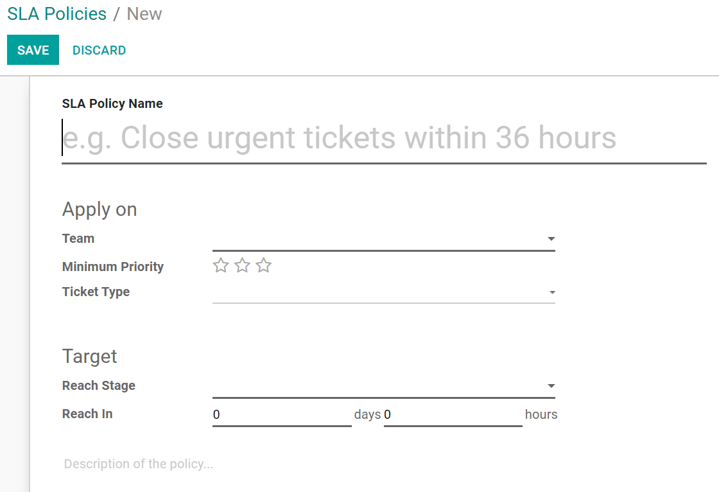Click the New breadcrumb item

144,14
